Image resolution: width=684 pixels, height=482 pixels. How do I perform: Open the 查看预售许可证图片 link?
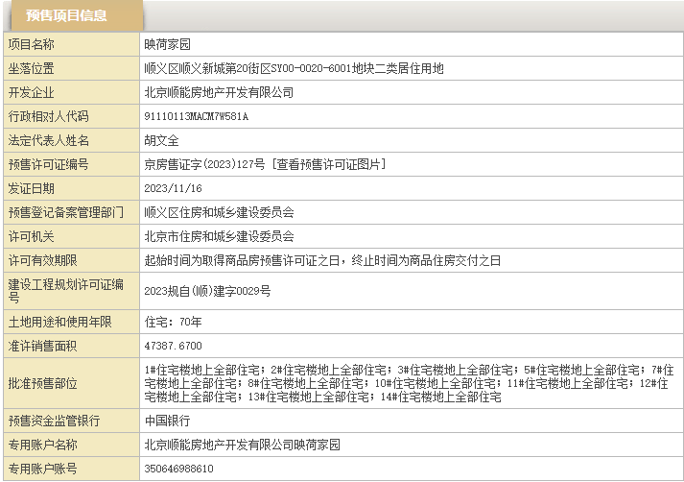click(x=331, y=164)
